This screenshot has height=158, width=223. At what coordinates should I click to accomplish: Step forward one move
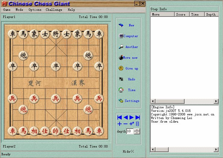click(132, 118)
